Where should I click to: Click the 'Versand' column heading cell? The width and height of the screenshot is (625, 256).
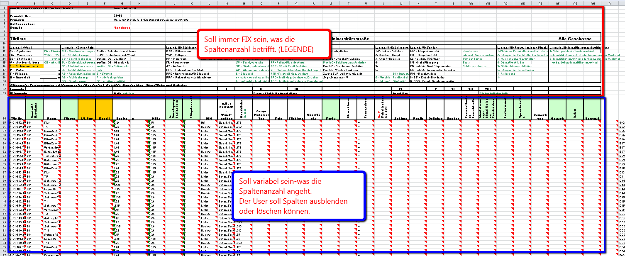point(592,110)
